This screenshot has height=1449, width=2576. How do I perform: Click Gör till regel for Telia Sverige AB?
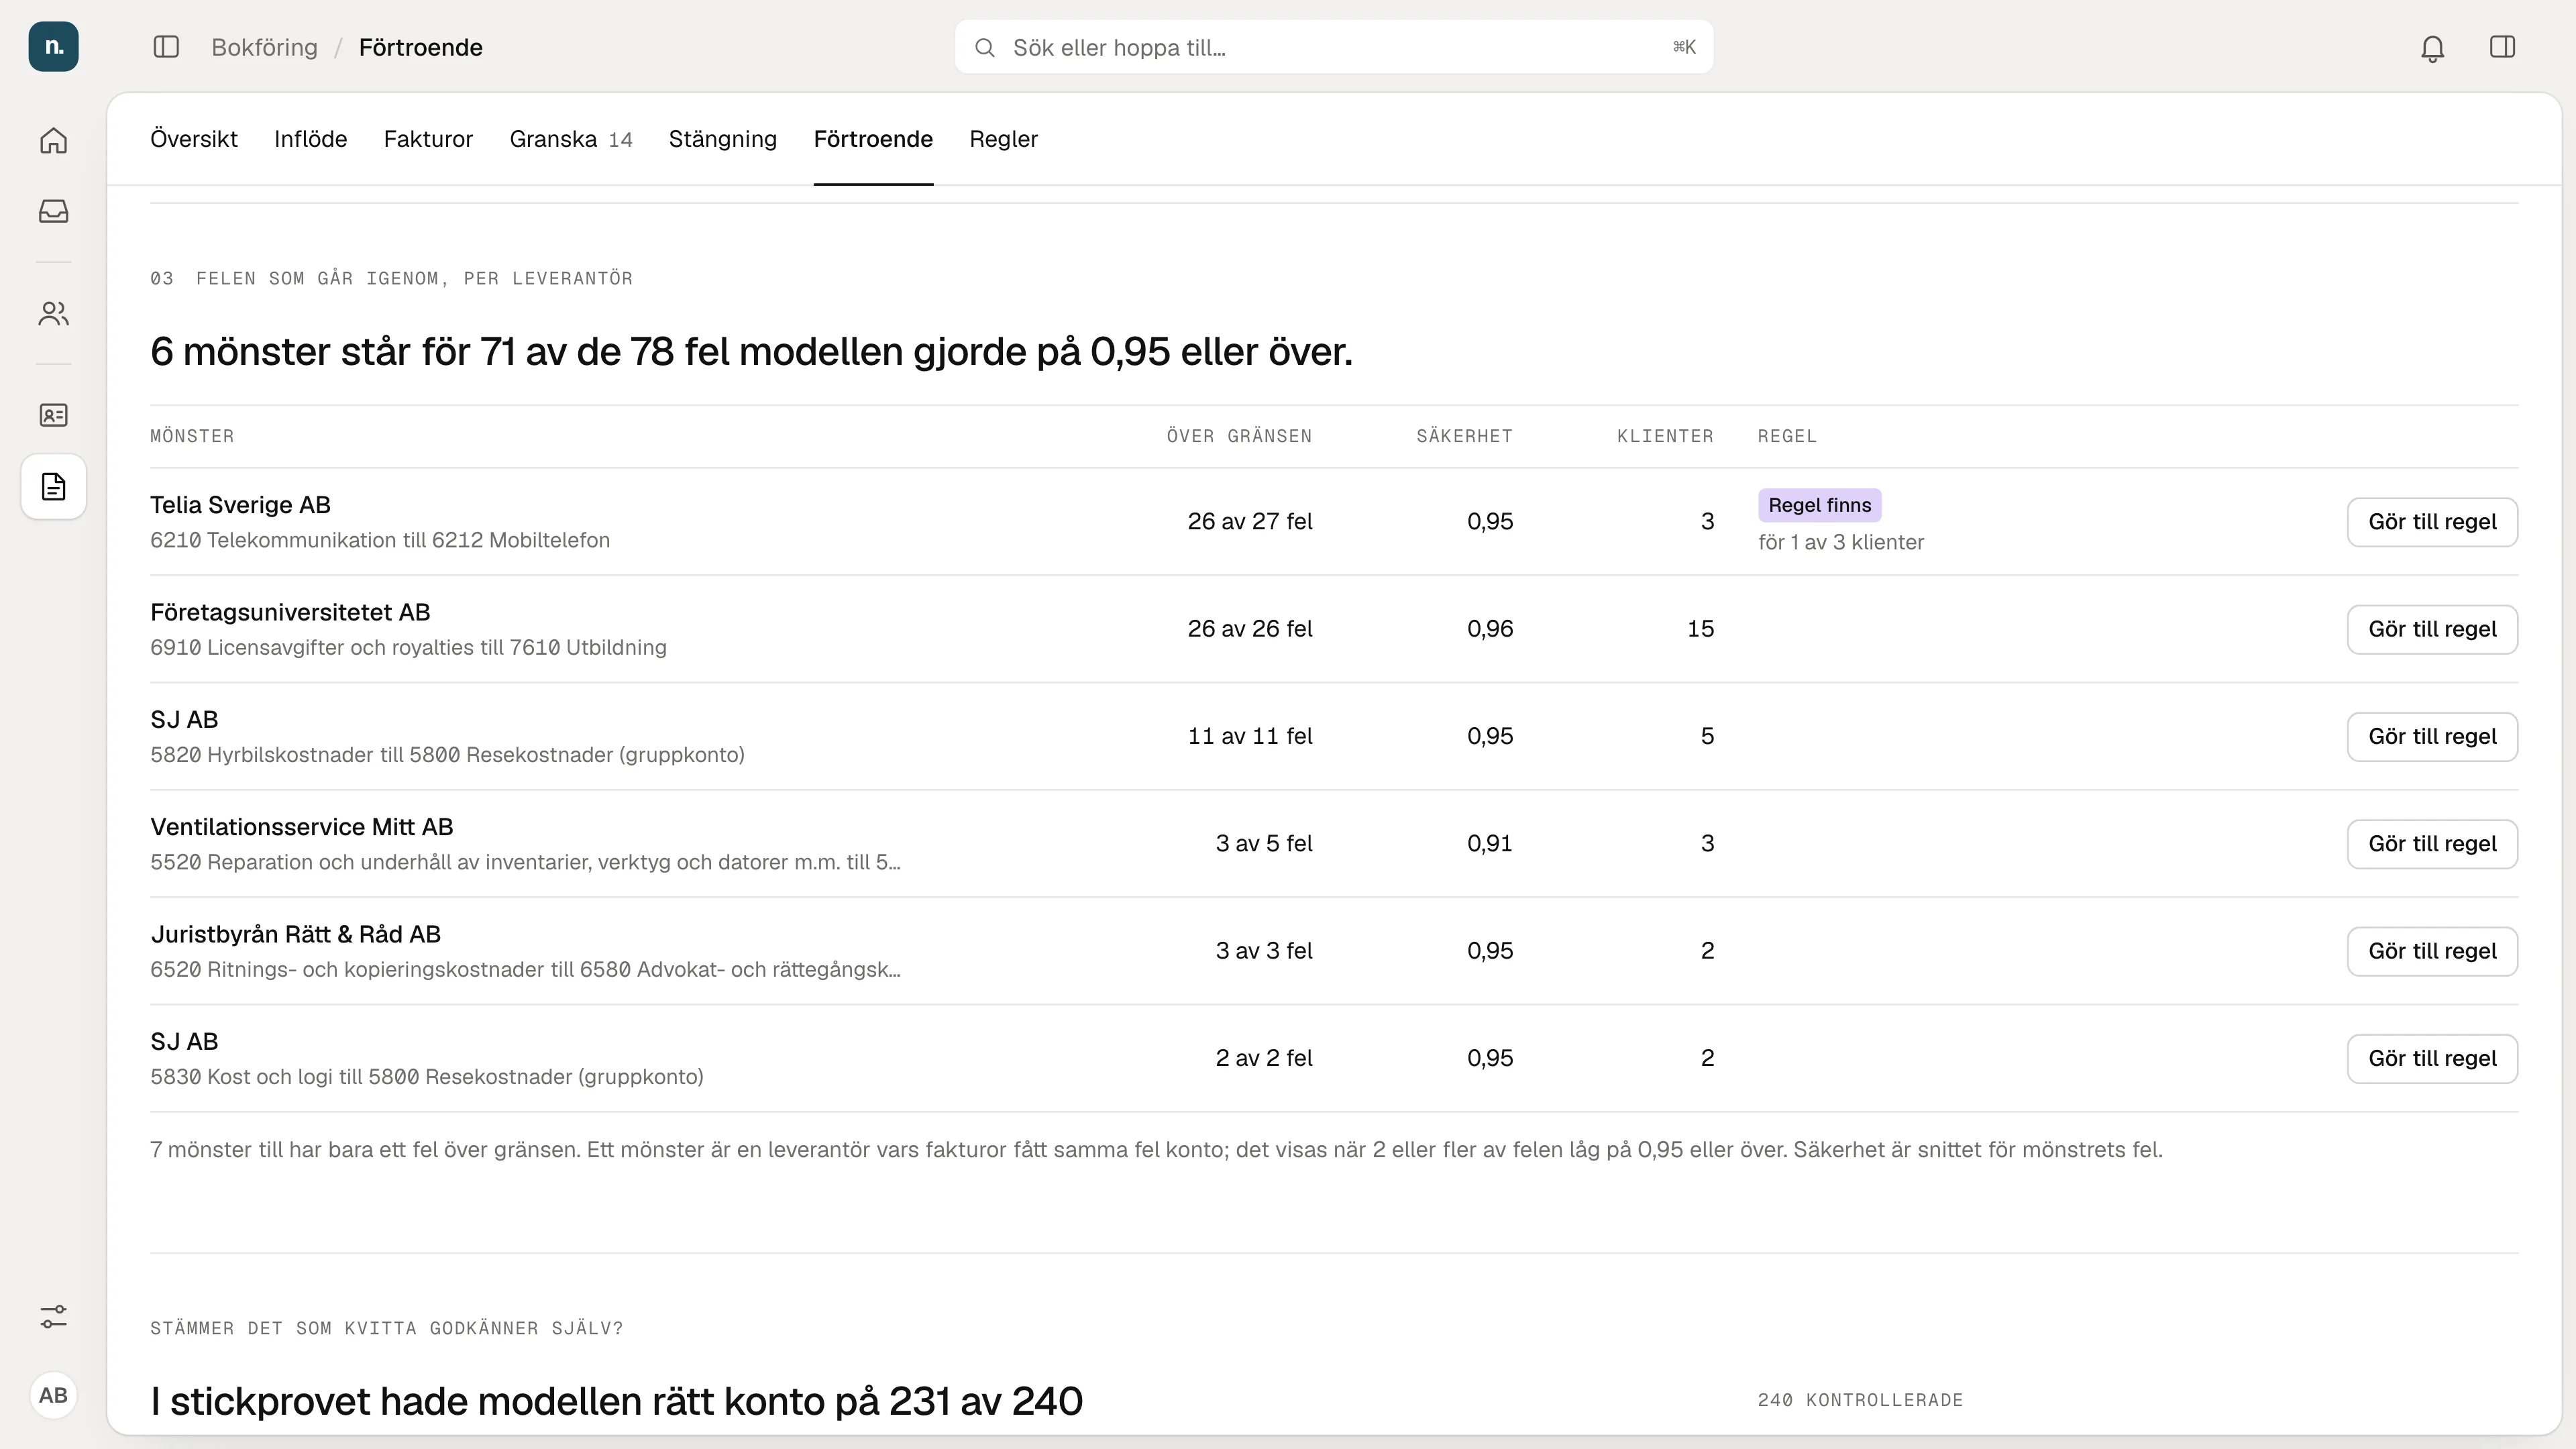(2432, 522)
